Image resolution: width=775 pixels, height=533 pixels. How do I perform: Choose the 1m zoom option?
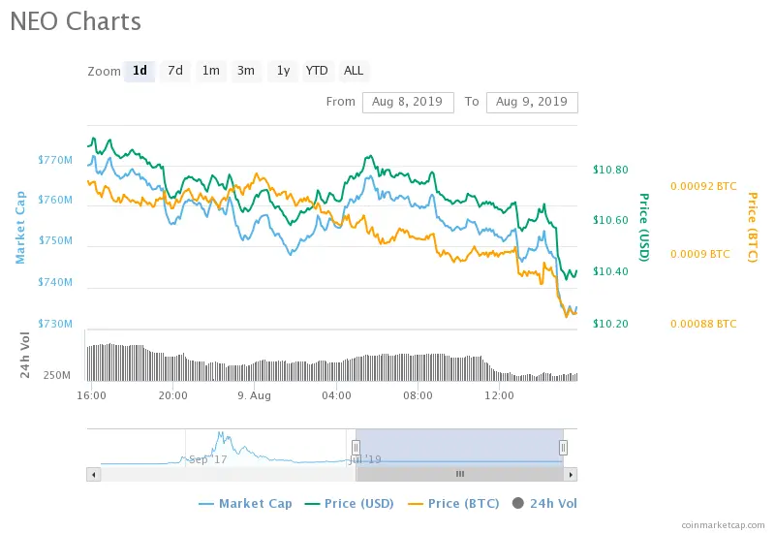(x=211, y=71)
